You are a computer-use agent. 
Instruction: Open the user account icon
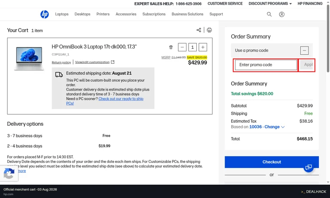point(281,14)
